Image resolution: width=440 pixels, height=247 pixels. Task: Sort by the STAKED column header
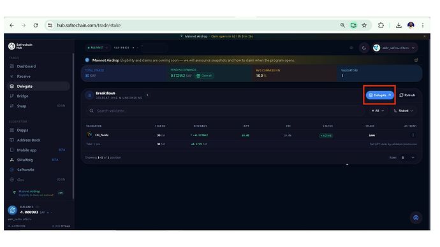click(160, 126)
